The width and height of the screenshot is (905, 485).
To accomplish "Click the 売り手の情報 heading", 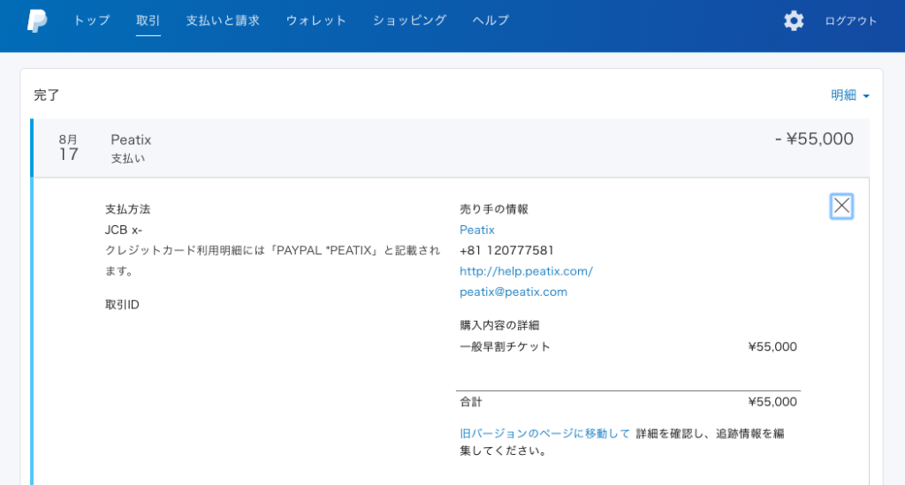I will tap(493, 208).
